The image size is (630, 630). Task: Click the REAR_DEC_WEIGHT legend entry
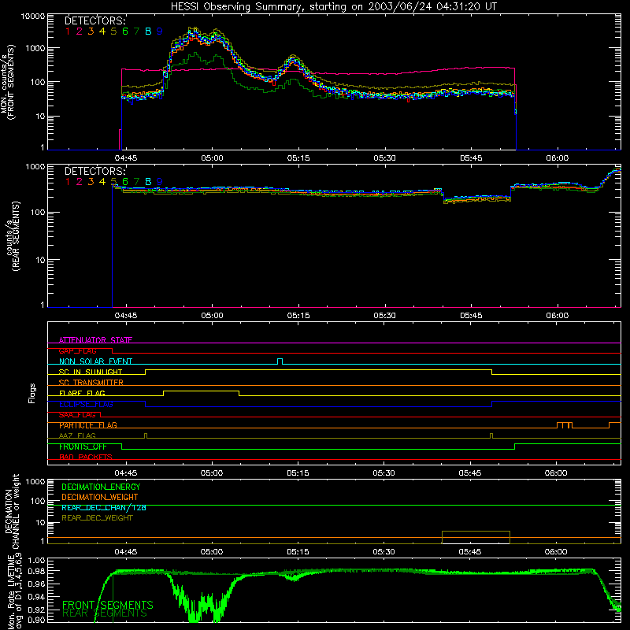tap(97, 518)
